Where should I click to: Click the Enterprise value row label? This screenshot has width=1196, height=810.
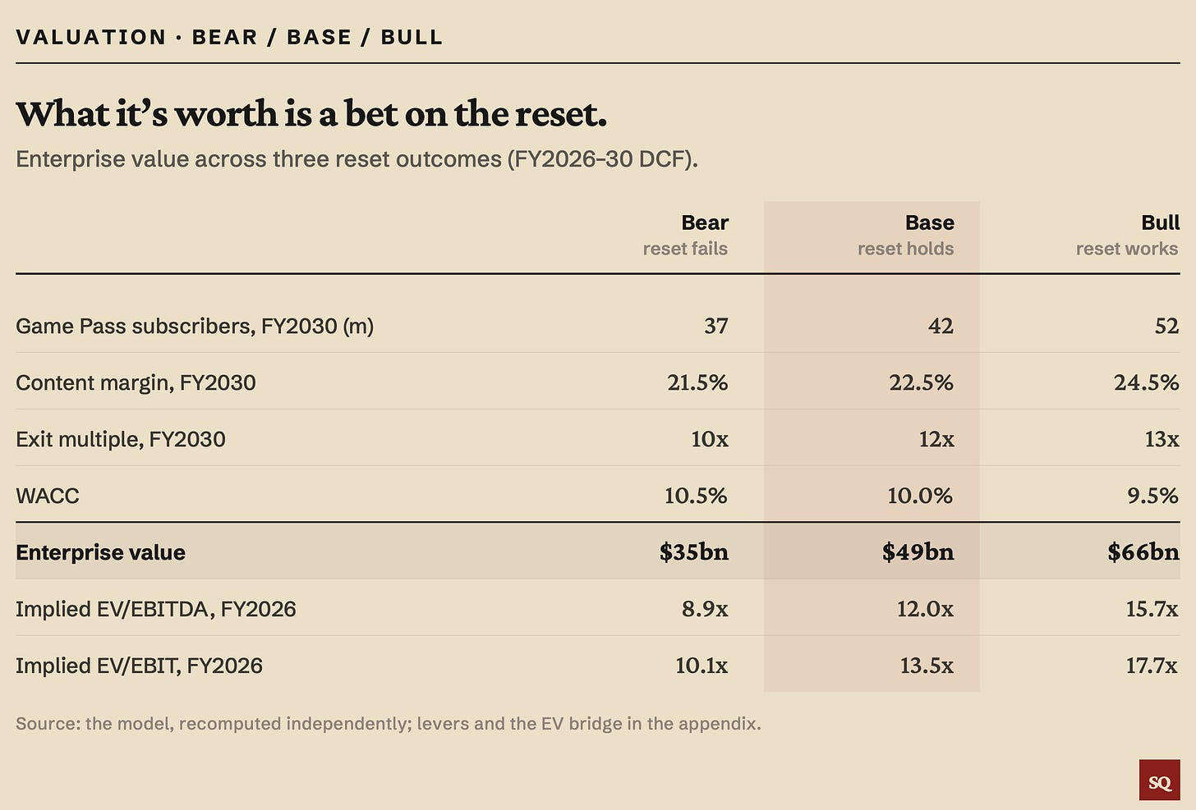100,552
